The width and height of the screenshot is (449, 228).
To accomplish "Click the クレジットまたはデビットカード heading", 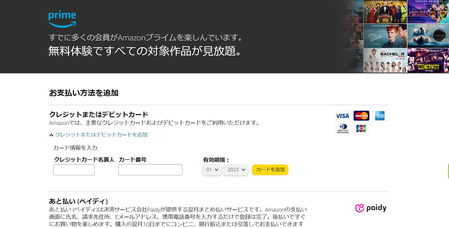I will point(98,114).
